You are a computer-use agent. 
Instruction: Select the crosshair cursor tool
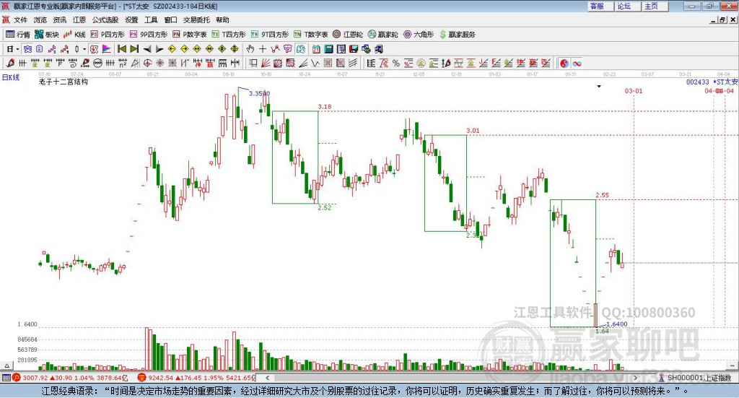263,49
